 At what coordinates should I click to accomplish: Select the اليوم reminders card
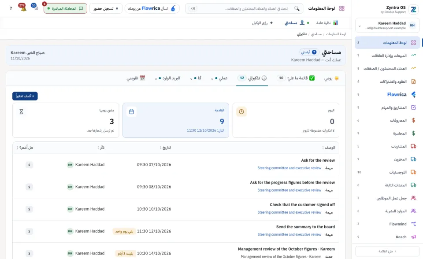click(286, 120)
